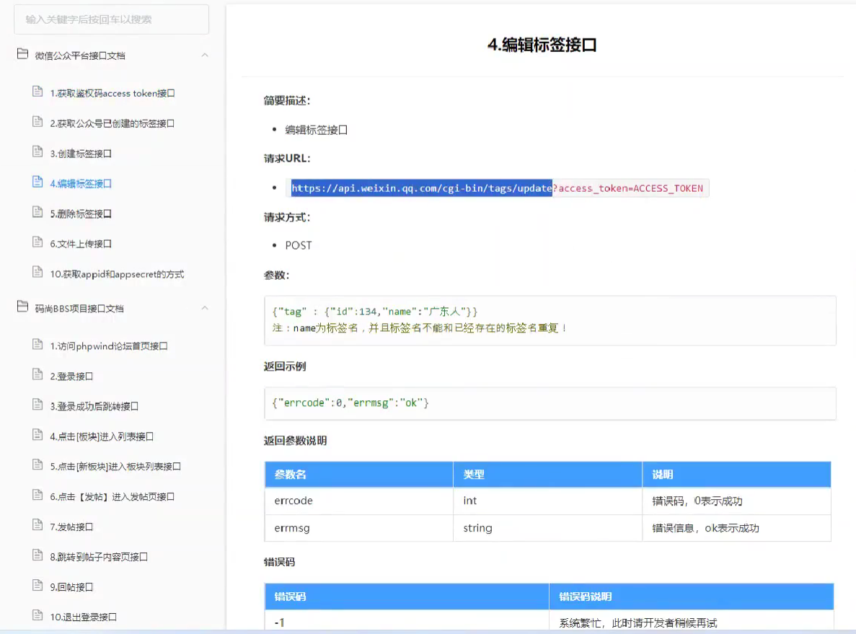Collapse the 微信公众平台接口文档 section
The height and width of the screenshot is (634, 856).
coord(205,54)
